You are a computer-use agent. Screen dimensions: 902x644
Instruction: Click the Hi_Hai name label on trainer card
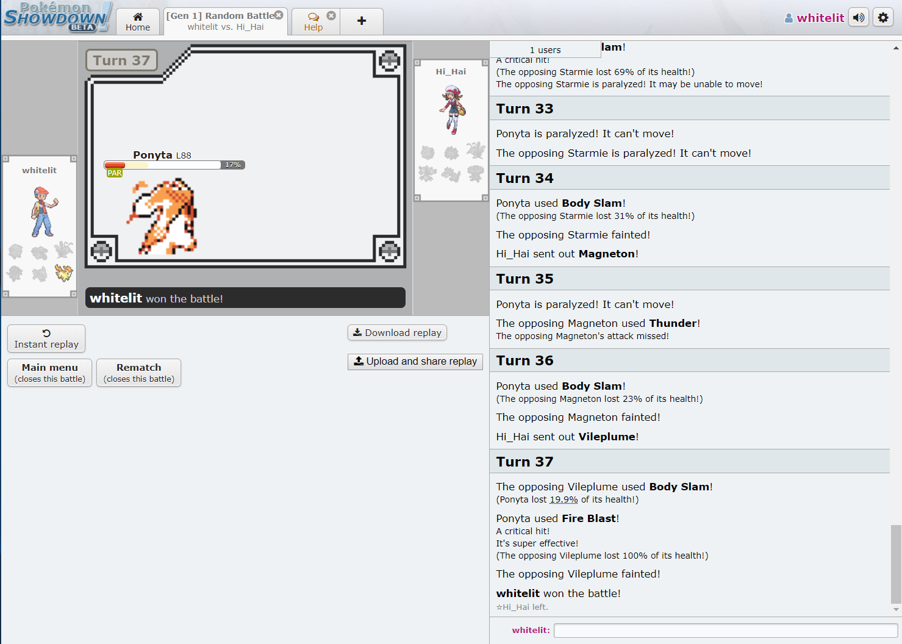click(x=451, y=71)
